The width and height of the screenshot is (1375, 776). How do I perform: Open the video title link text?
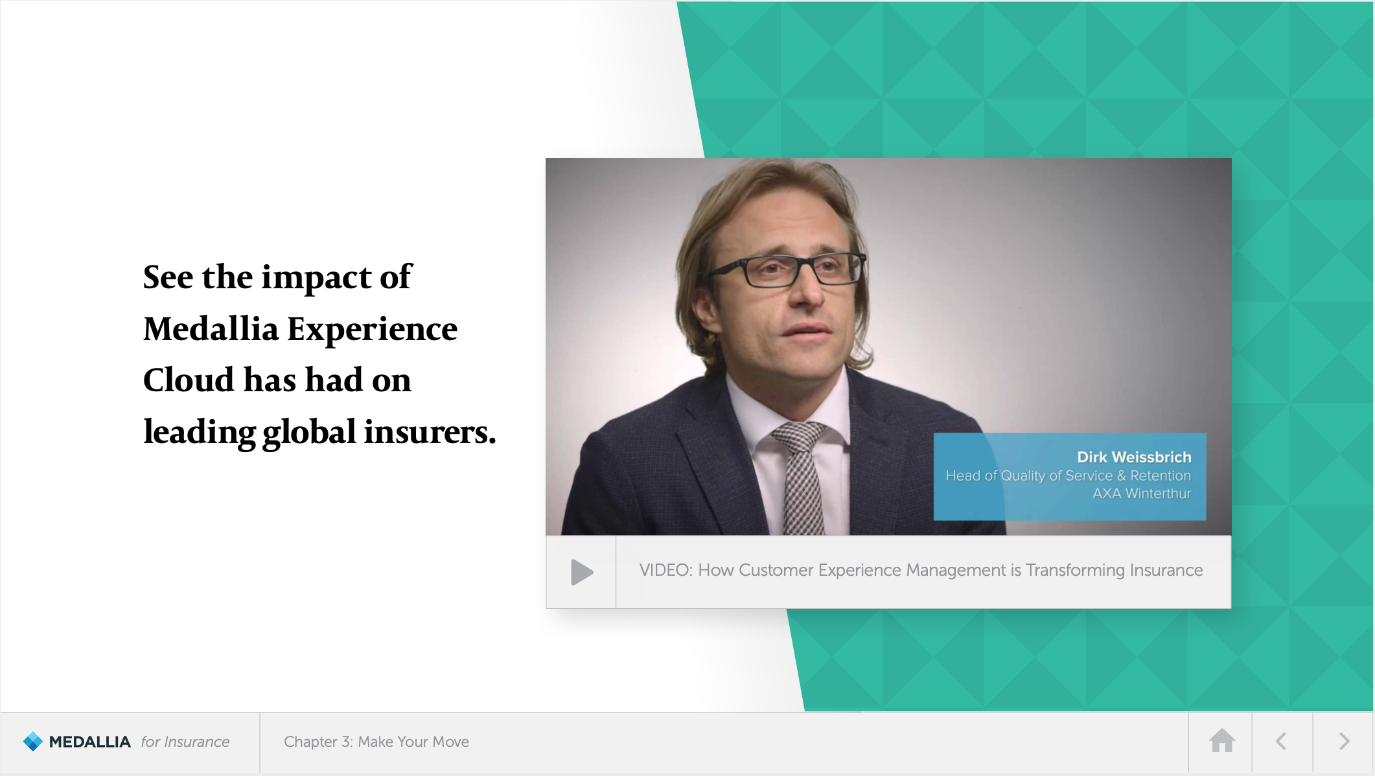pos(921,570)
